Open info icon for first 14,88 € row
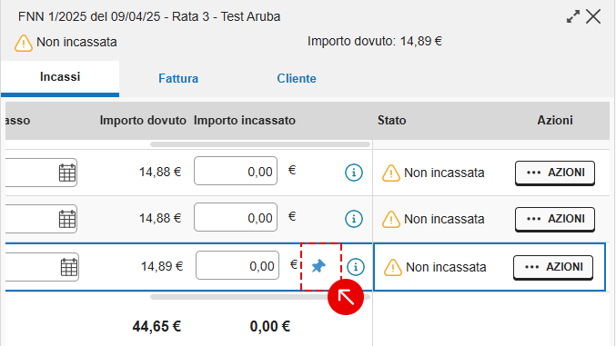The image size is (616, 346). coord(354,173)
